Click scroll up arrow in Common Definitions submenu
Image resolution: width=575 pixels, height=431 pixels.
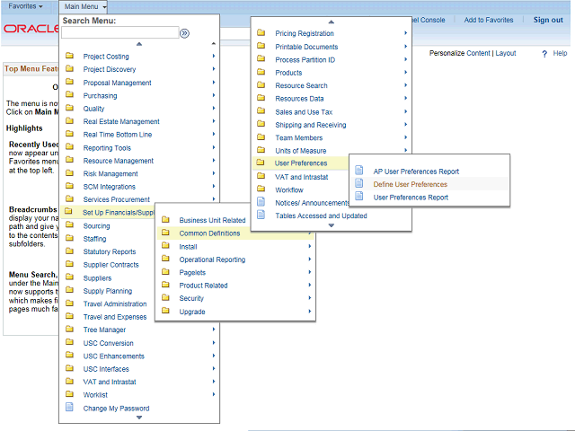pyautogui.click(x=332, y=22)
